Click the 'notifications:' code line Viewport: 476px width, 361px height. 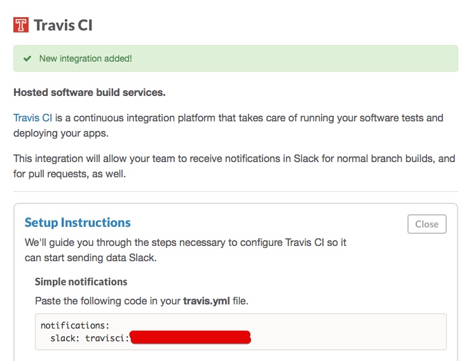tap(75, 325)
